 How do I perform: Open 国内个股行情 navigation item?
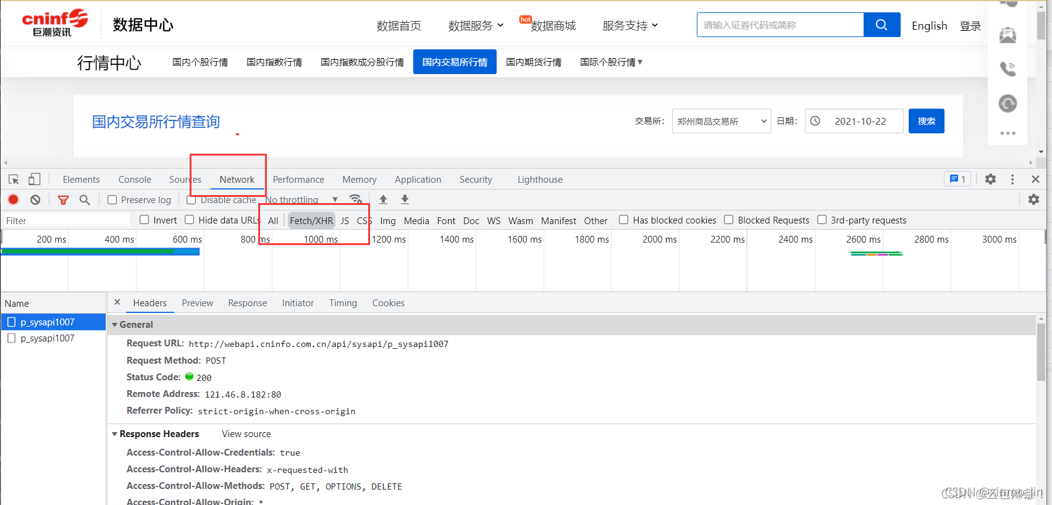(x=200, y=62)
